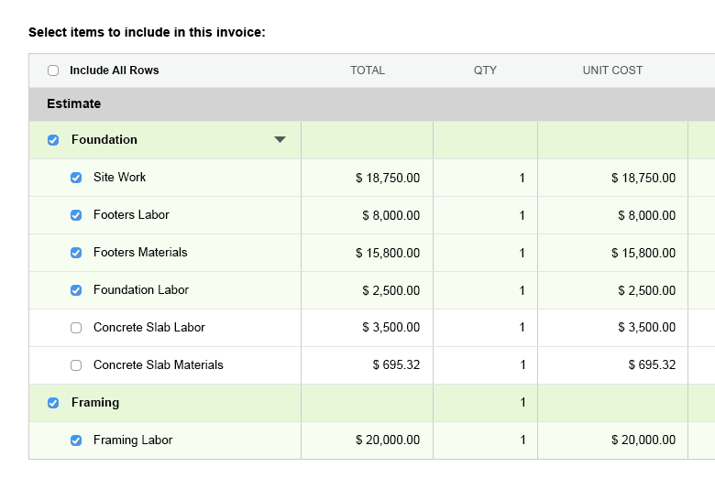715x489 pixels.
Task: Untick the Footers Materials checkbox
Action: point(77,253)
